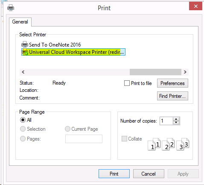Select the Universal Cloud Workspace Printer icon
The width and height of the screenshot is (204, 185).
pyautogui.click(x=25, y=52)
